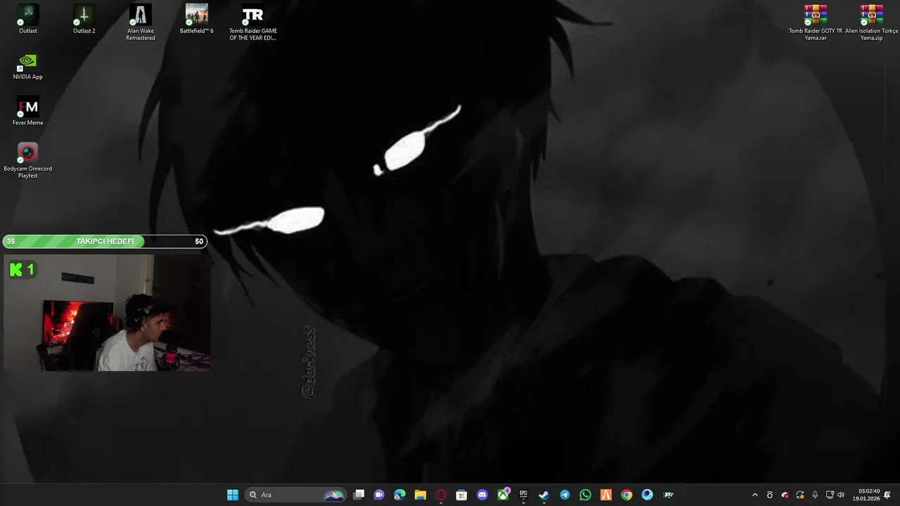
Task: Open the last pinned taskbar app
Action: click(x=668, y=495)
